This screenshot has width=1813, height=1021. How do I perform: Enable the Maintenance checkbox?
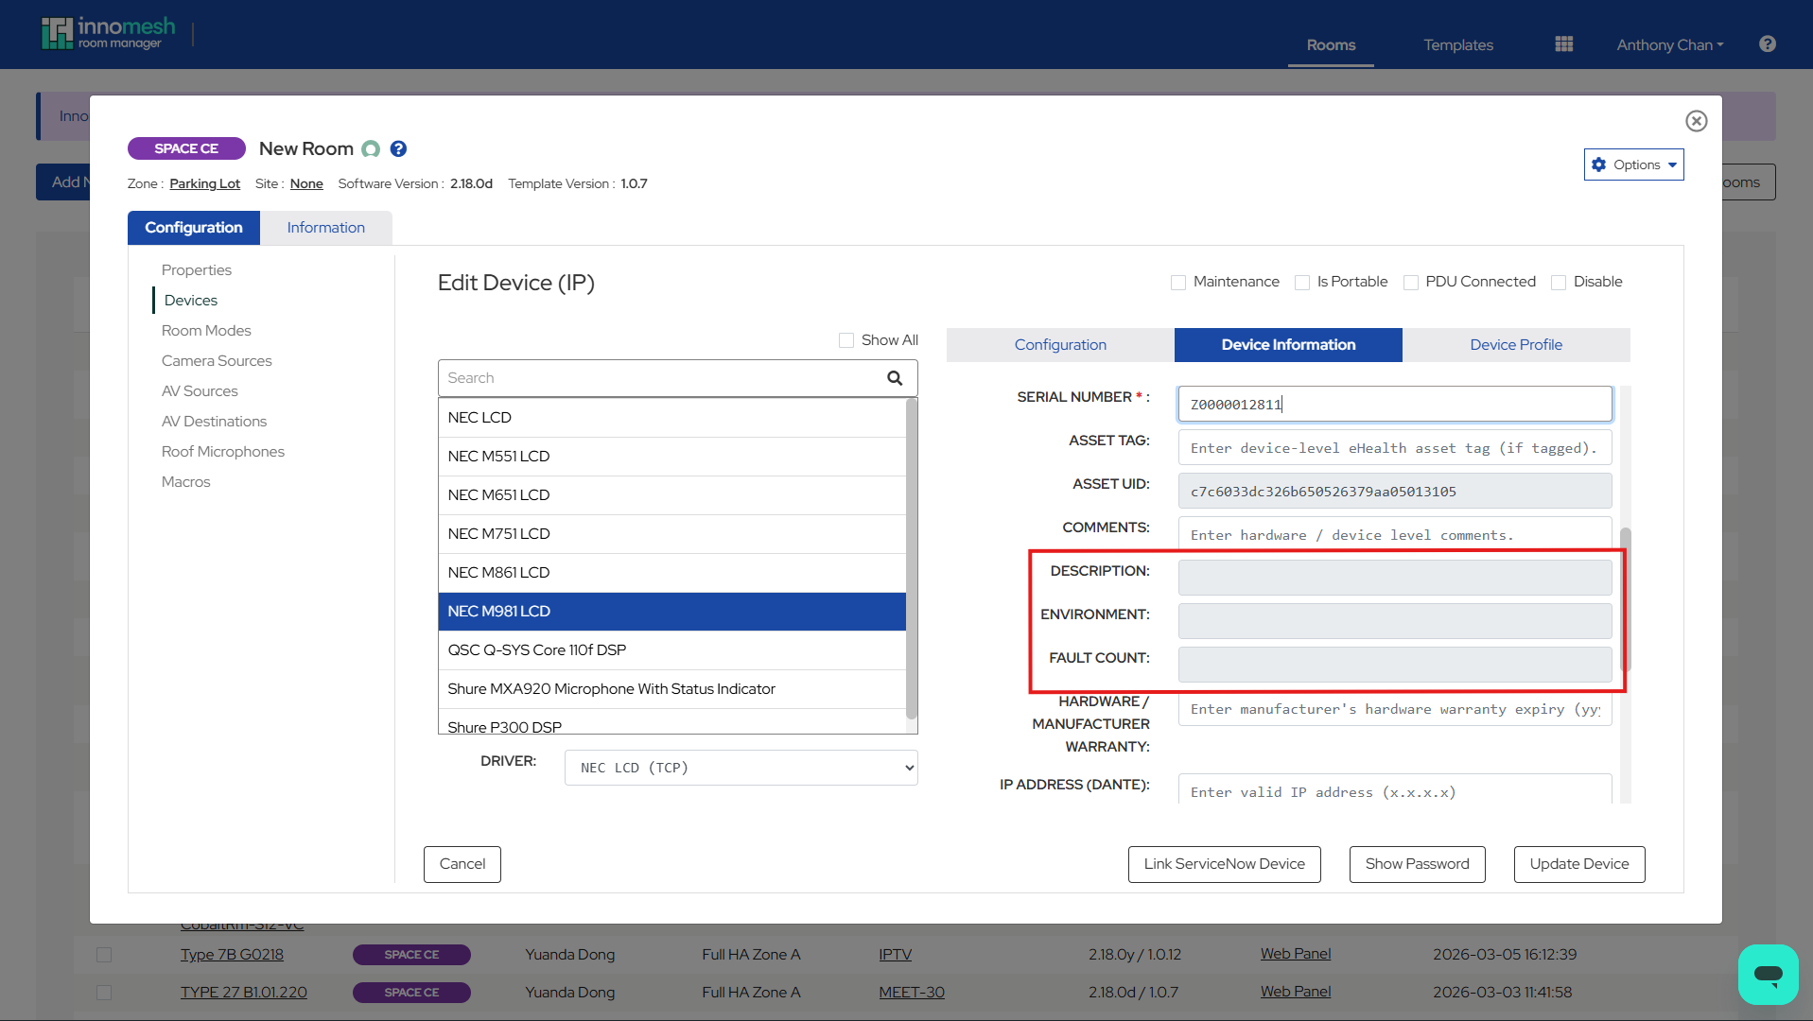(1178, 282)
